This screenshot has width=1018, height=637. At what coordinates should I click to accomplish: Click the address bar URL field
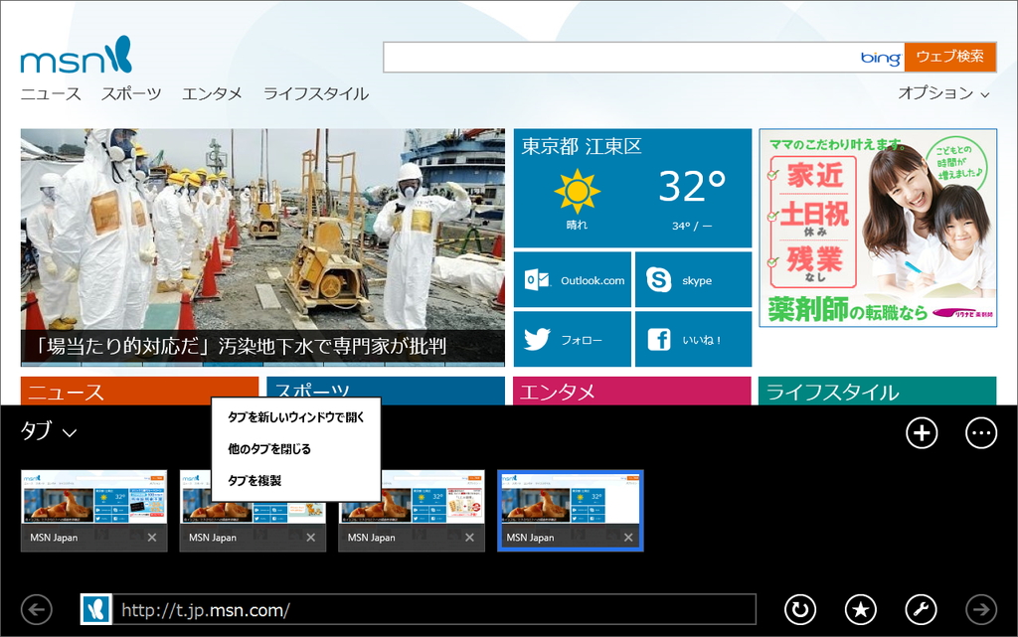tap(434, 610)
